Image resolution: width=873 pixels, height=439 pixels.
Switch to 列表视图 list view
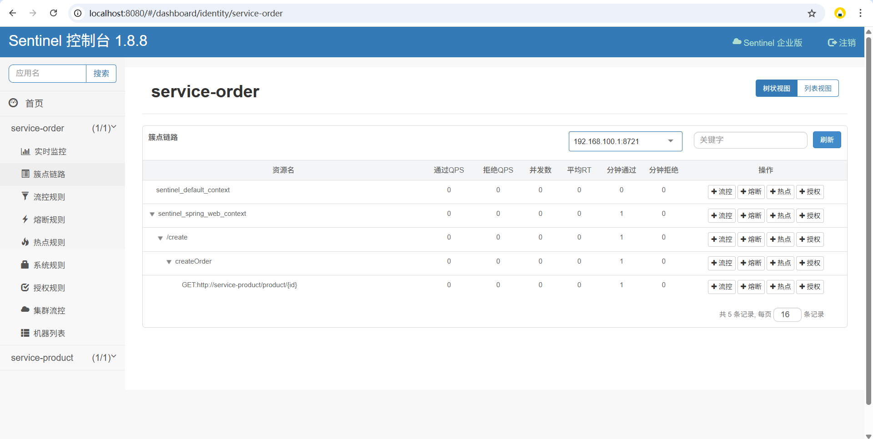(818, 88)
